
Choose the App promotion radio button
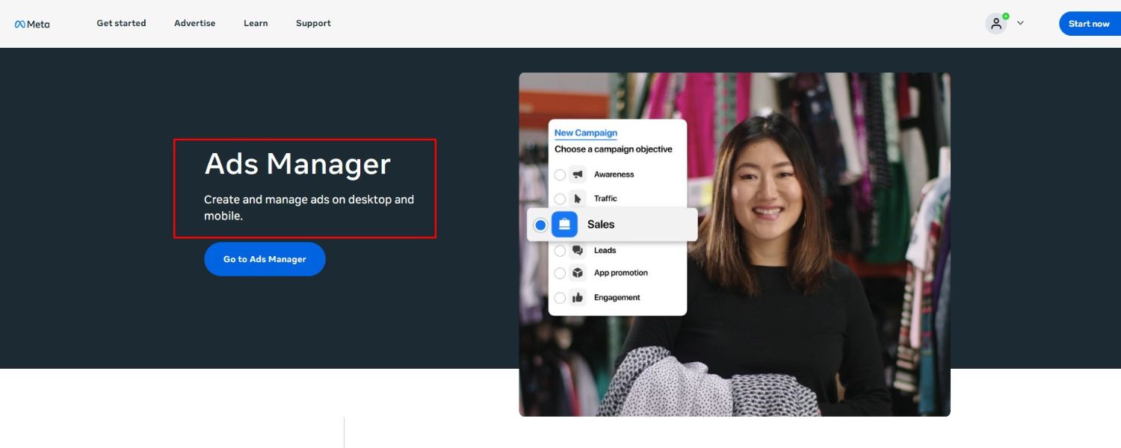point(560,273)
